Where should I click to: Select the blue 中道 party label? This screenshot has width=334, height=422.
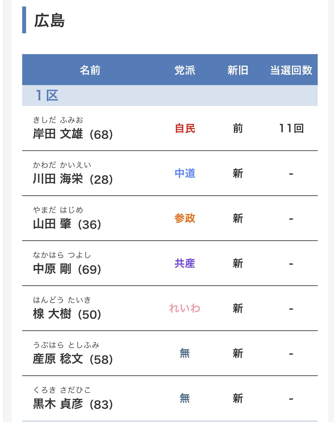185,173
